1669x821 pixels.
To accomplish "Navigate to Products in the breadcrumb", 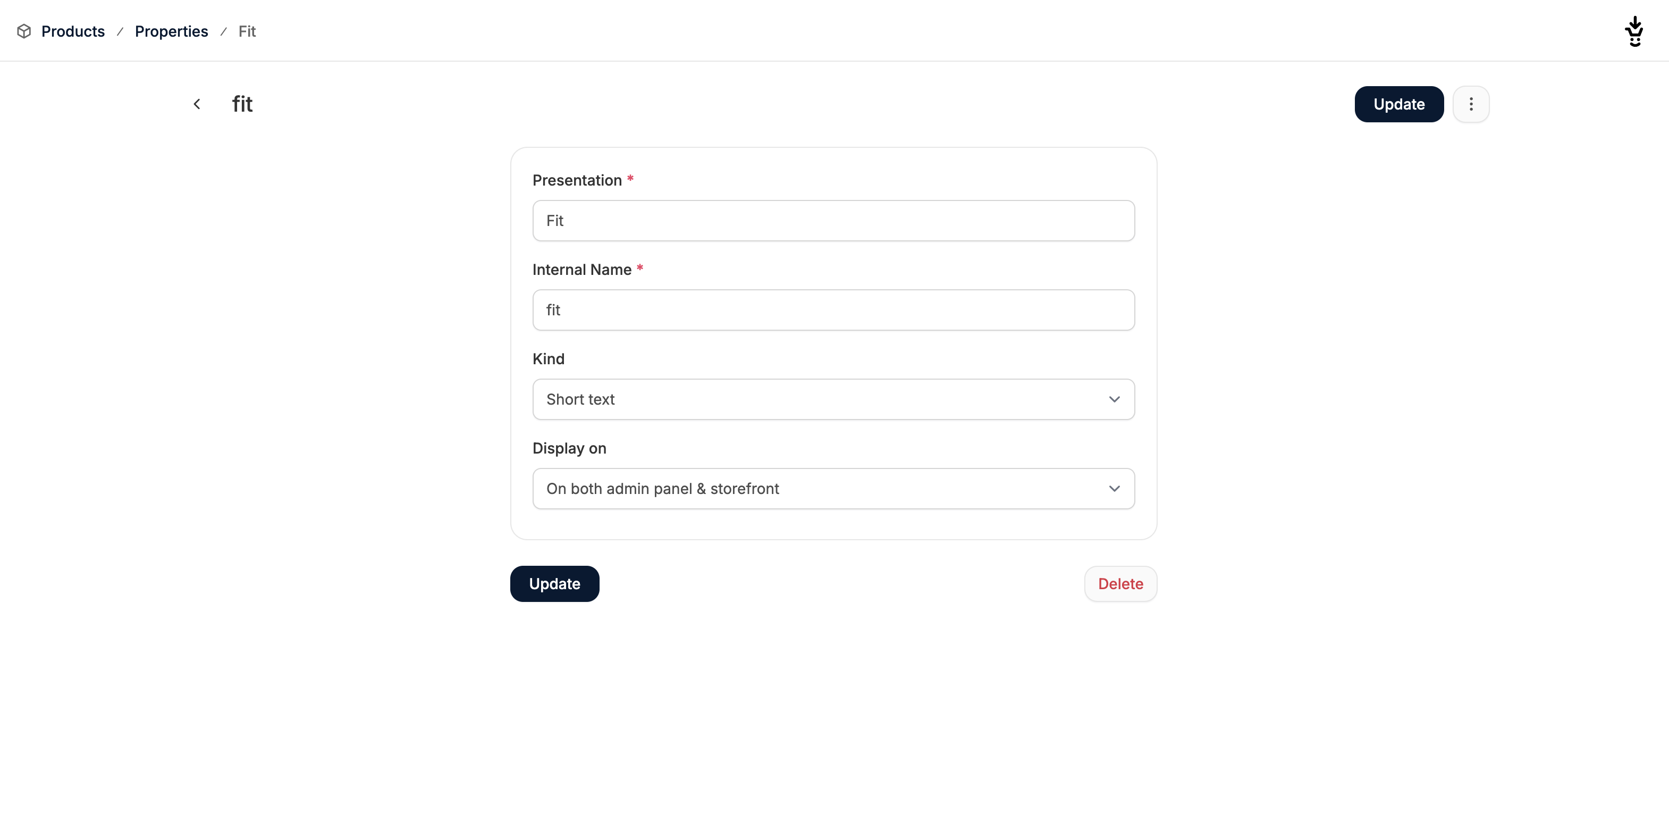I will point(73,31).
